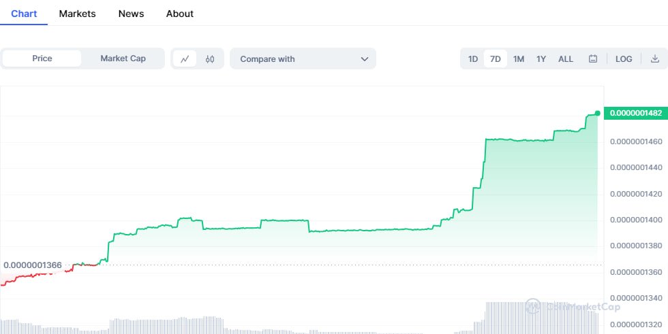Click the 0.0000001420 axis label
This screenshot has width=668, height=334.
tap(636, 194)
